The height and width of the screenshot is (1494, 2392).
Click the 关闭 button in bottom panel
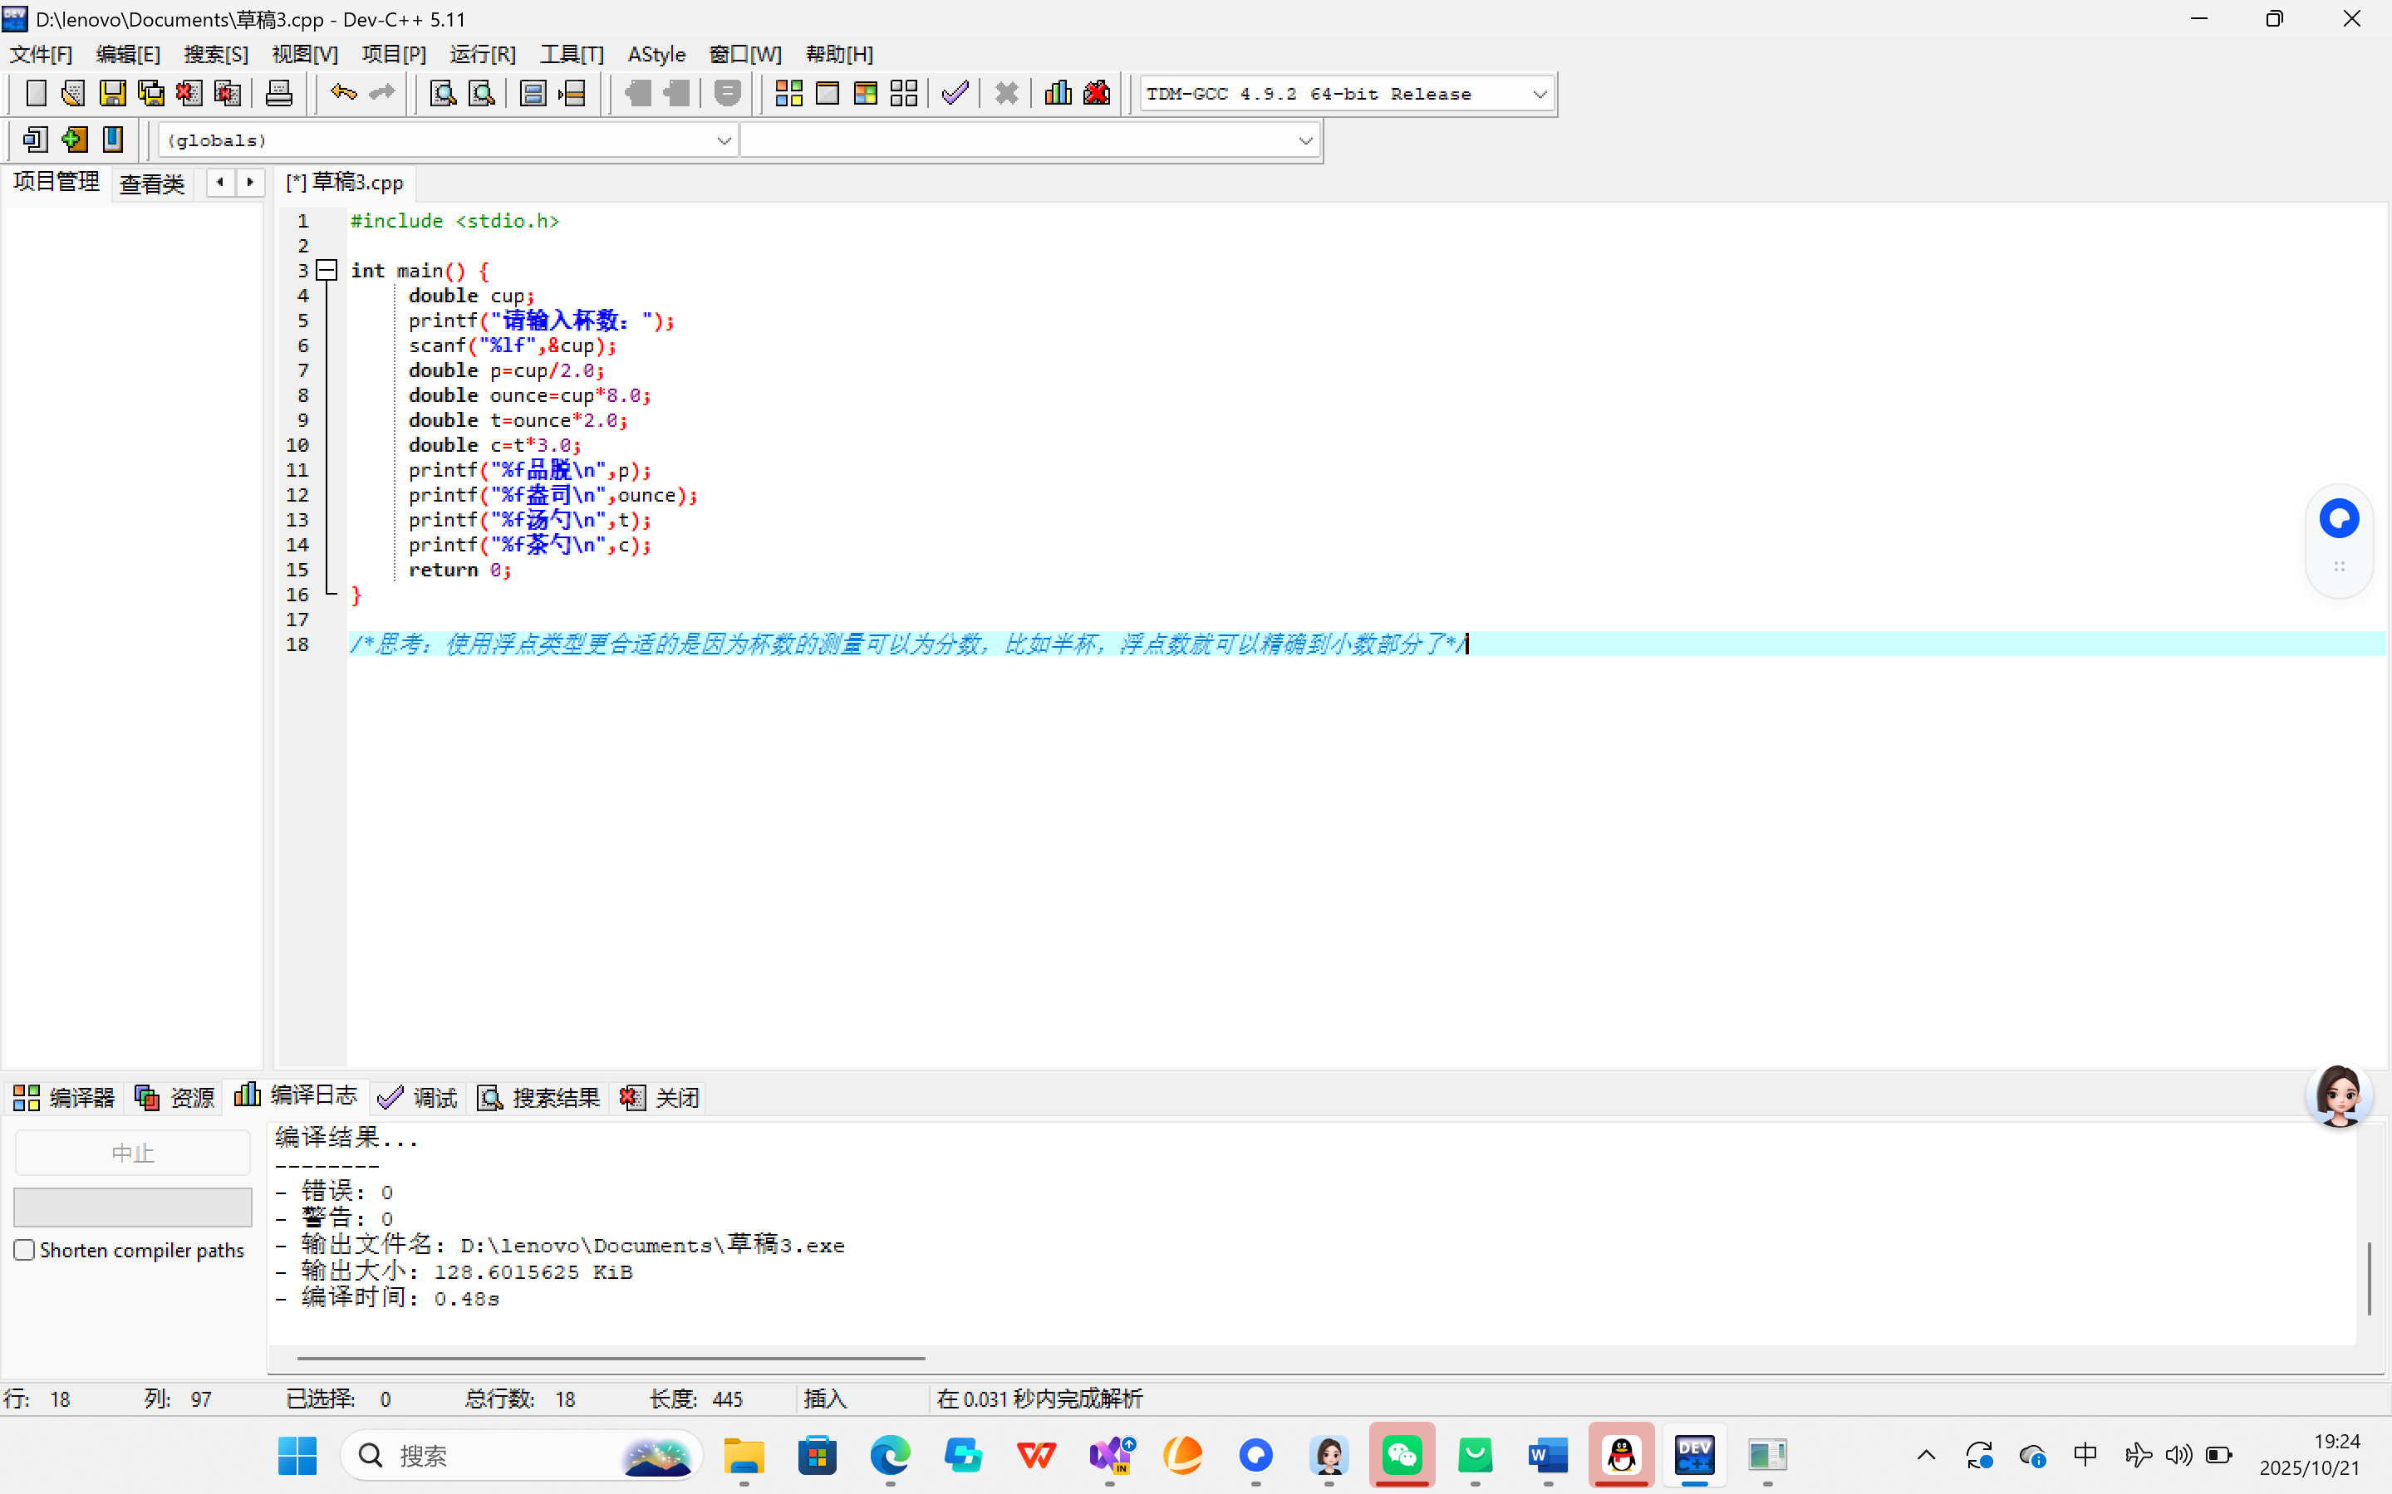tap(660, 1097)
